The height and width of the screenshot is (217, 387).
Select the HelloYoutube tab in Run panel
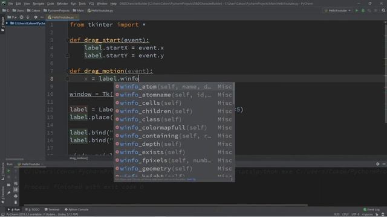pyautogui.click(x=30, y=164)
